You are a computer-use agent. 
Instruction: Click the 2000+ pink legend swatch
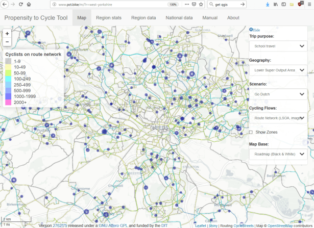pyautogui.click(x=8, y=103)
